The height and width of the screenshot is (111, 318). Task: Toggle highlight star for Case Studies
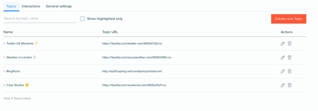pyautogui.click(x=5, y=85)
